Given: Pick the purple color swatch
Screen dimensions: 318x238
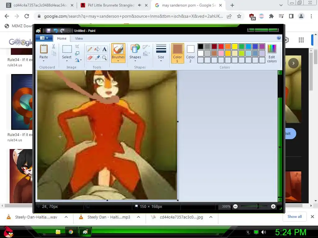Looking at the screenshot, I should click(262, 46).
